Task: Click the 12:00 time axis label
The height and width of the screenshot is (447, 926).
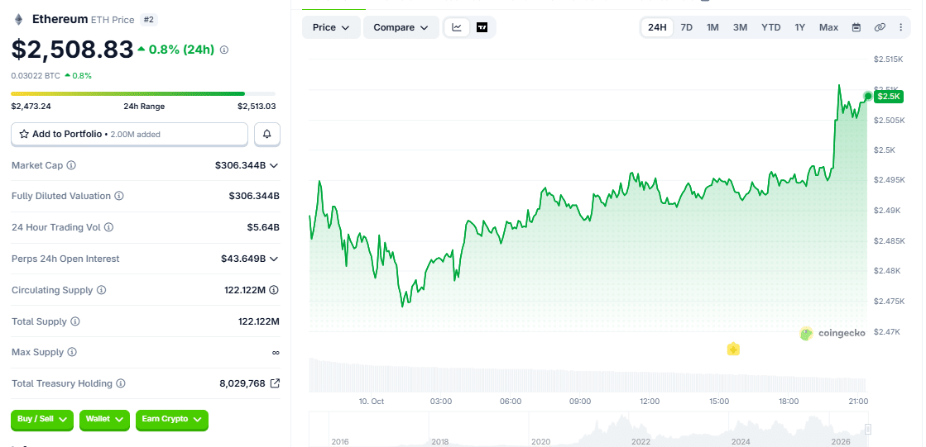Action: pos(650,402)
